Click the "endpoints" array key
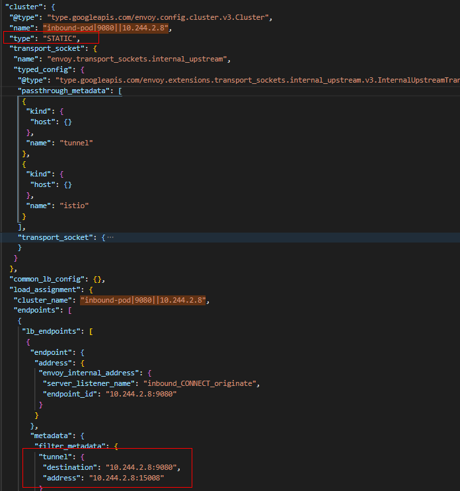460x491 pixels. click(x=38, y=311)
